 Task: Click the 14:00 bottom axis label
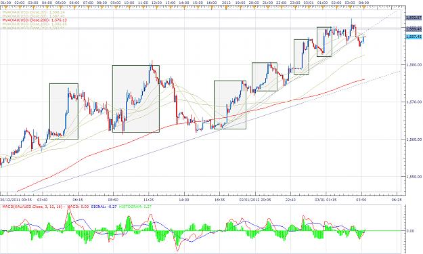[184, 200]
